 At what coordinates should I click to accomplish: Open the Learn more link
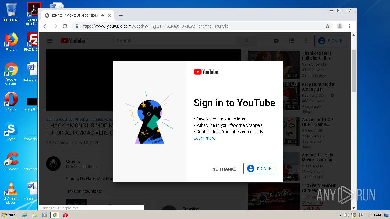[x=204, y=138]
